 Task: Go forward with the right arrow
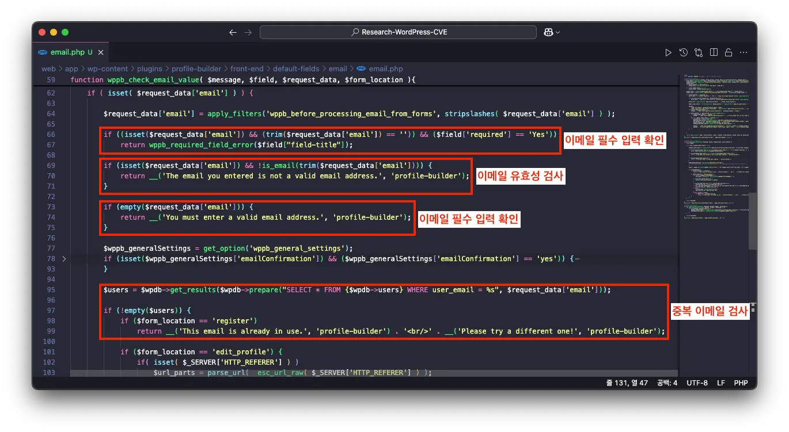pos(248,32)
